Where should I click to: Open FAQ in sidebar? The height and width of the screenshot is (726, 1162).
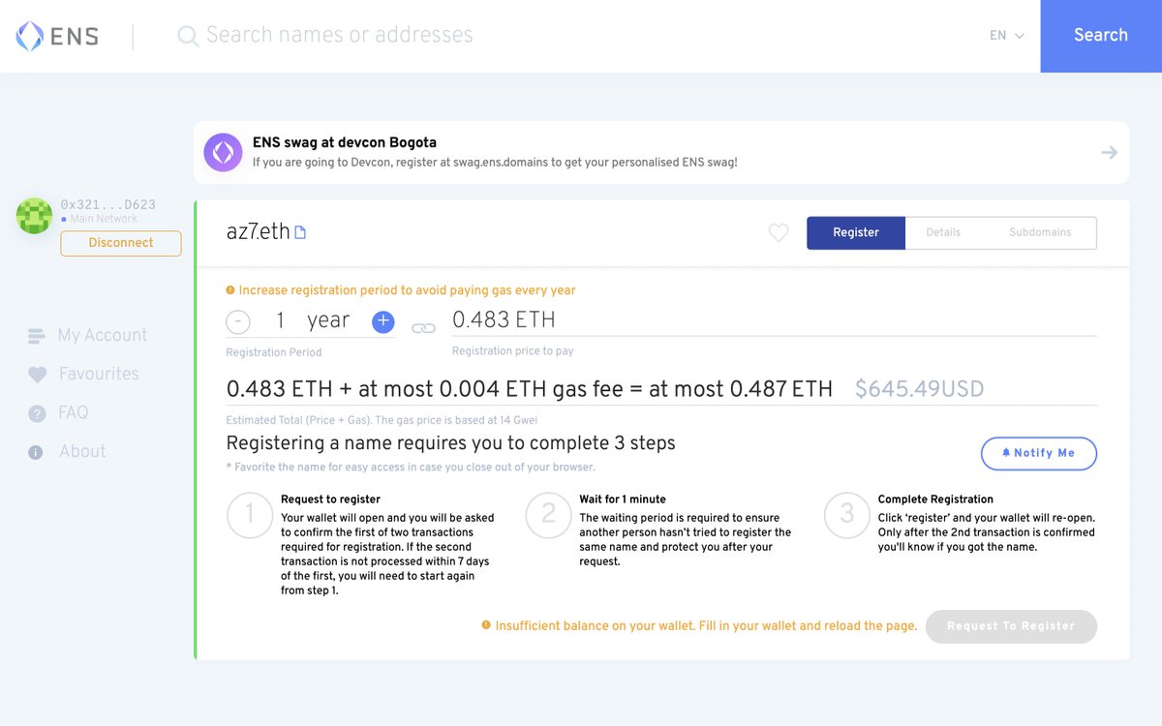tap(74, 412)
